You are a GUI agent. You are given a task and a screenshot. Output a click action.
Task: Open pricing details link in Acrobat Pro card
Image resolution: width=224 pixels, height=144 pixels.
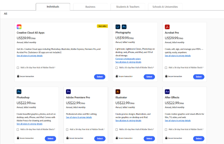(x=178, y=56)
